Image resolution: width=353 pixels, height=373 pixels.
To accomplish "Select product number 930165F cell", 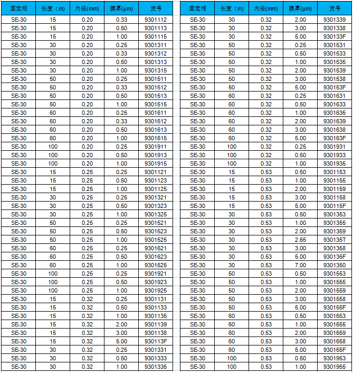I will [x=335, y=350].
